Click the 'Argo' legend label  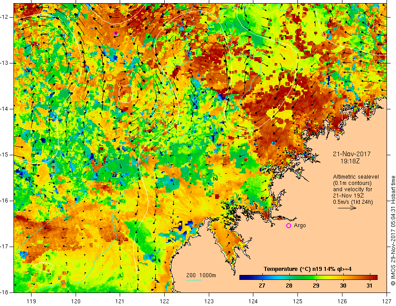click(300, 225)
